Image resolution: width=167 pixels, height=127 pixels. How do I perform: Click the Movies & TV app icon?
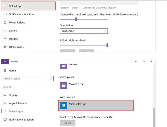[x=63, y=85]
